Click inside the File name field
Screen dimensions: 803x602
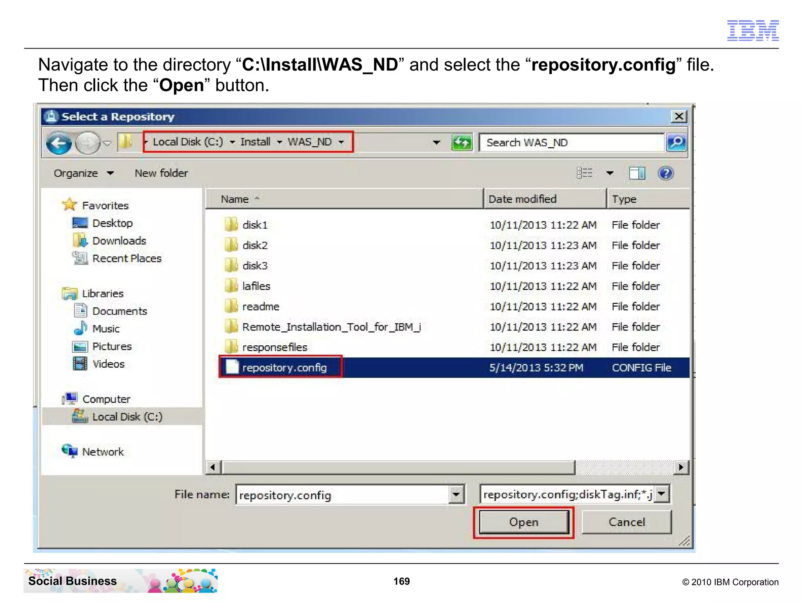[342, 495]
